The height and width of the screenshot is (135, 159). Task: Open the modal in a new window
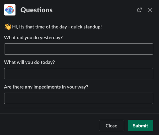(x=139, y=10)
